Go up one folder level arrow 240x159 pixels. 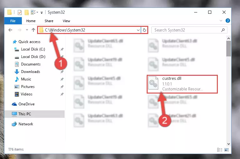click(33, 30)
